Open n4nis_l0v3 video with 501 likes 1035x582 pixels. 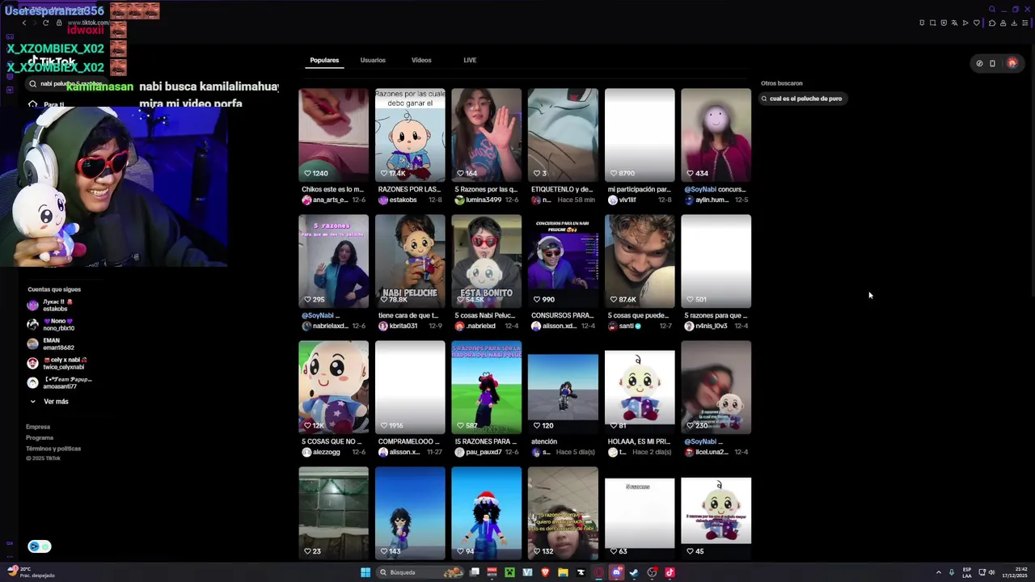(x=716, y=261)
